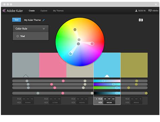
Task: Select the upper gray center wheel marker
Action: [79, 39]
